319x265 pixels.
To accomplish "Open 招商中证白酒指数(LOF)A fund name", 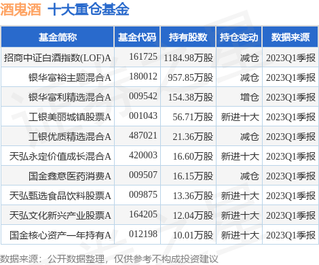I will [x=58, y=58].
